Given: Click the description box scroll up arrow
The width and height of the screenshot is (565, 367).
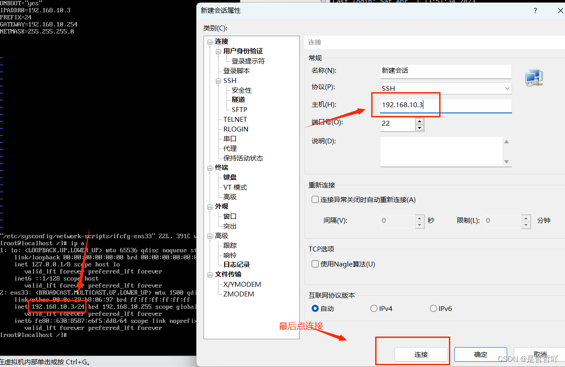Looking at the screenshot, I should pos(507,142).
